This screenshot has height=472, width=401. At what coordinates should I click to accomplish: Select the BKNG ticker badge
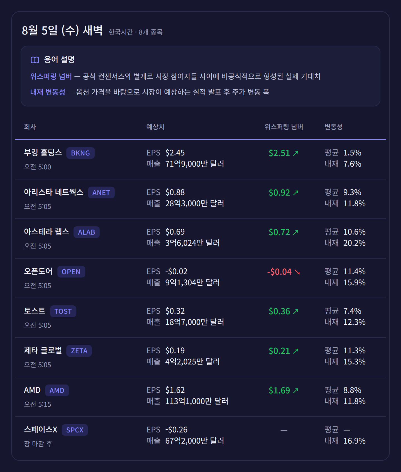point(80,153)
